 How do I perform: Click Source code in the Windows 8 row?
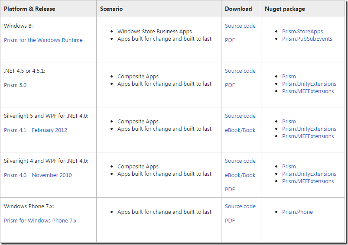coord(240,26)
